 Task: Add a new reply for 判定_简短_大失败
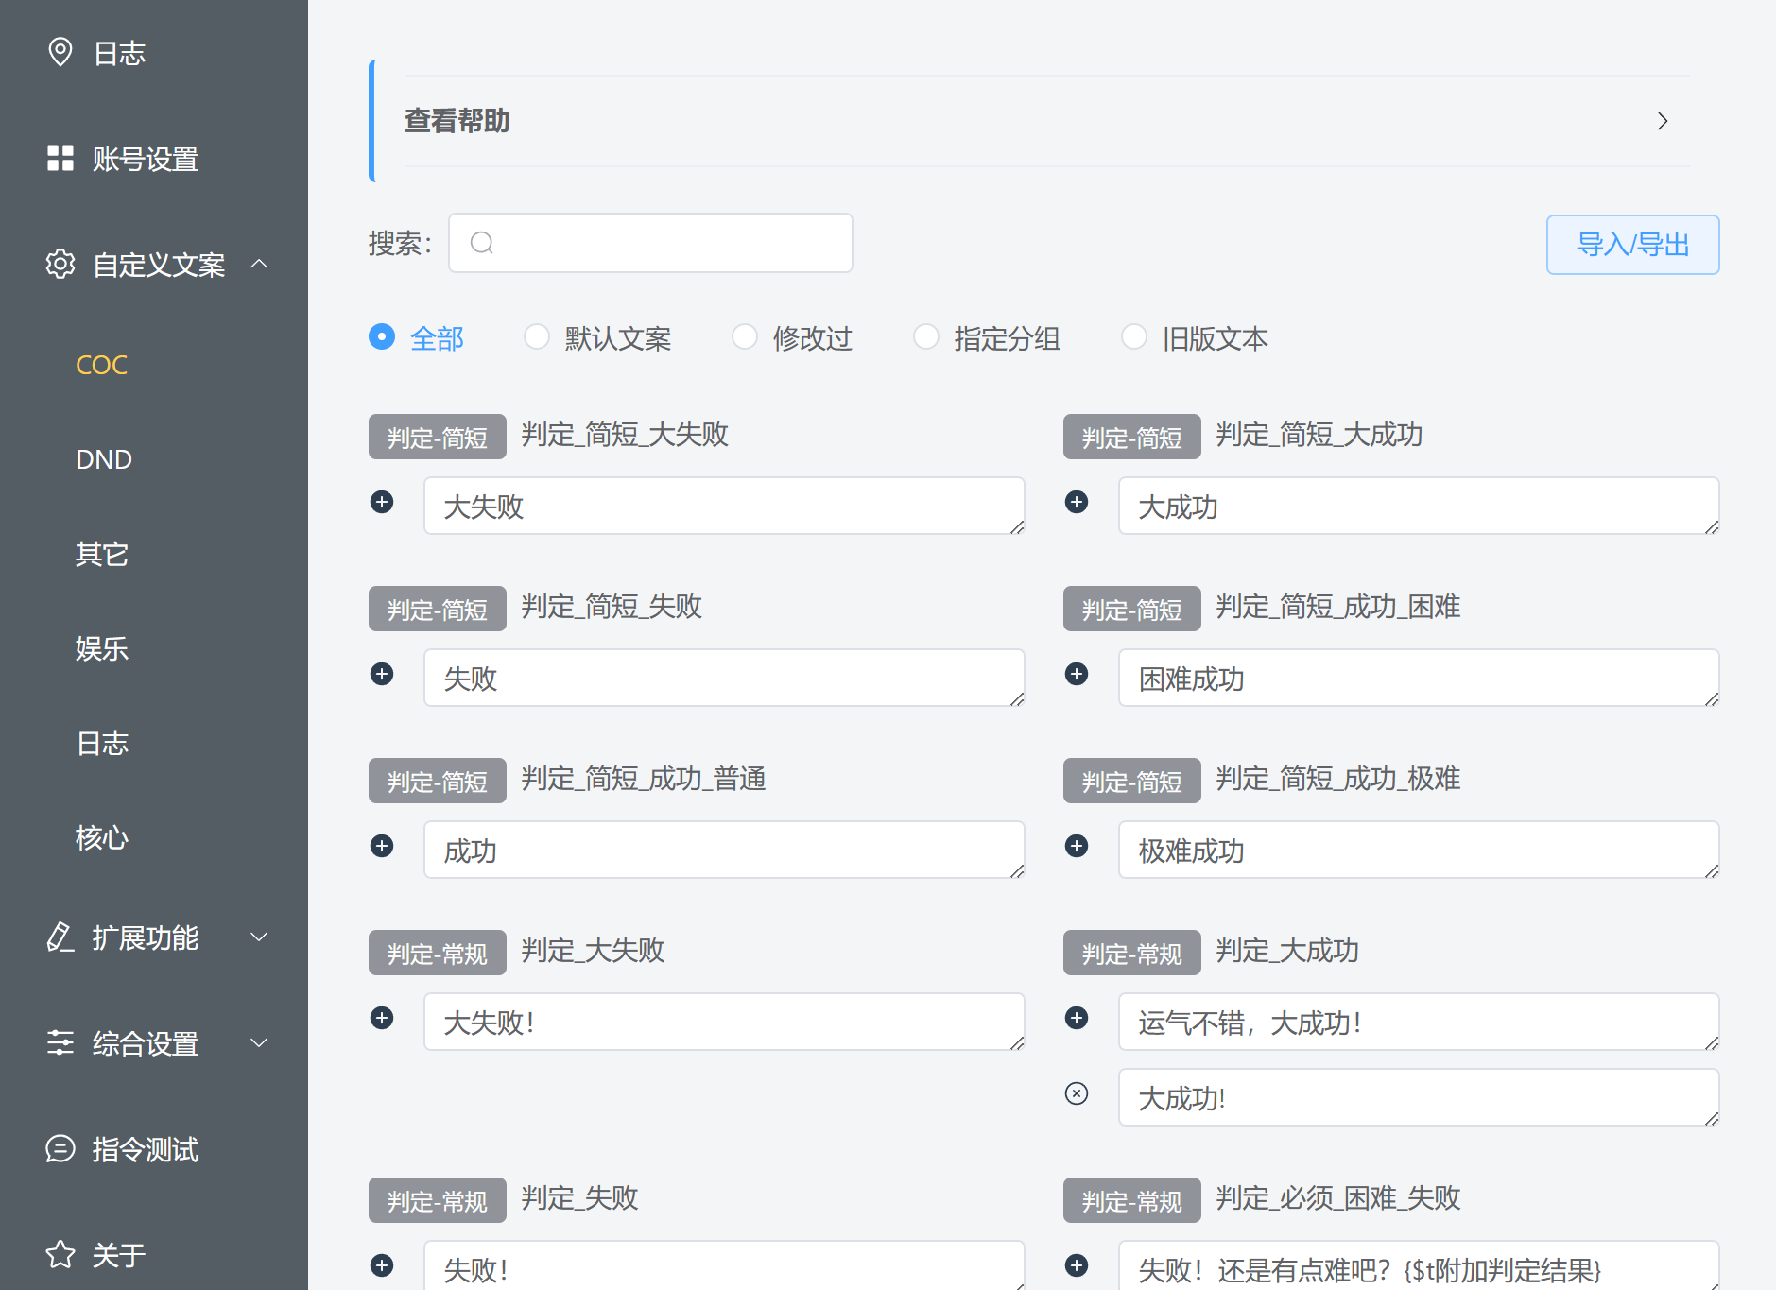coord(383,502)
